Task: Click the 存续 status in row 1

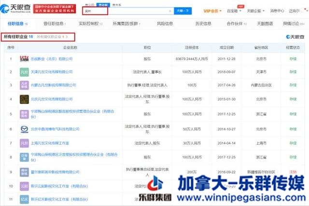Action: [293, 59]
